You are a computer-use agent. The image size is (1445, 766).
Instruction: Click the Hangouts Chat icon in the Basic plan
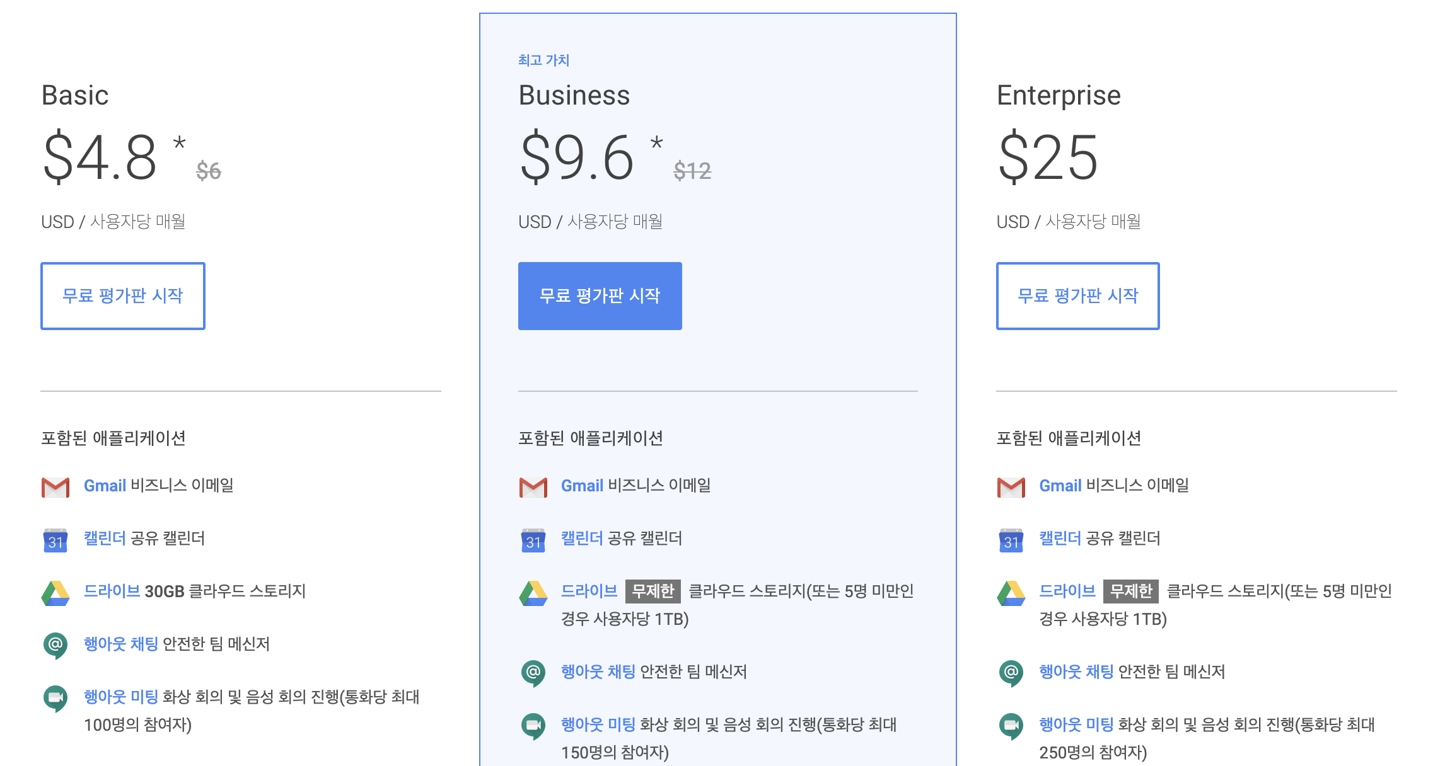[55, 645]
